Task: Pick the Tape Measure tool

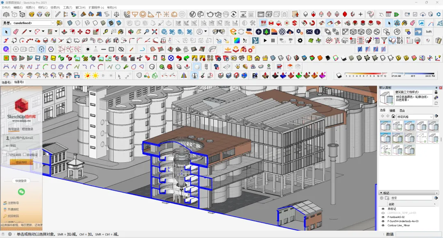Action: click(x=105, y=32)
